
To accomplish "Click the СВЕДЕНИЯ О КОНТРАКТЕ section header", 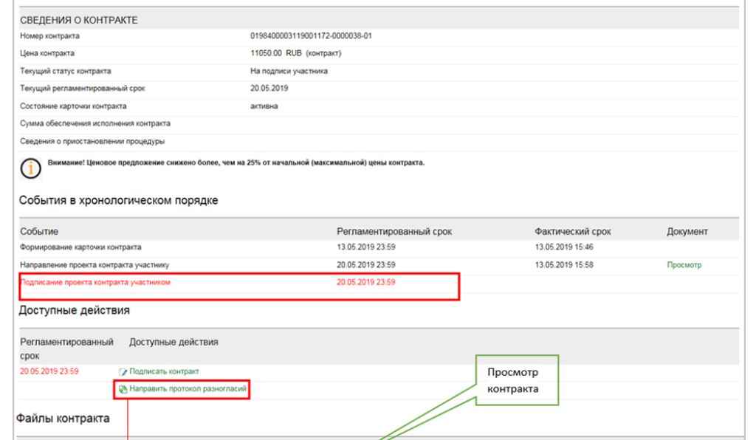I will tap(79, 20).
